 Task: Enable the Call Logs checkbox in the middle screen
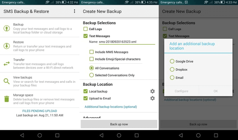(86, 29)
